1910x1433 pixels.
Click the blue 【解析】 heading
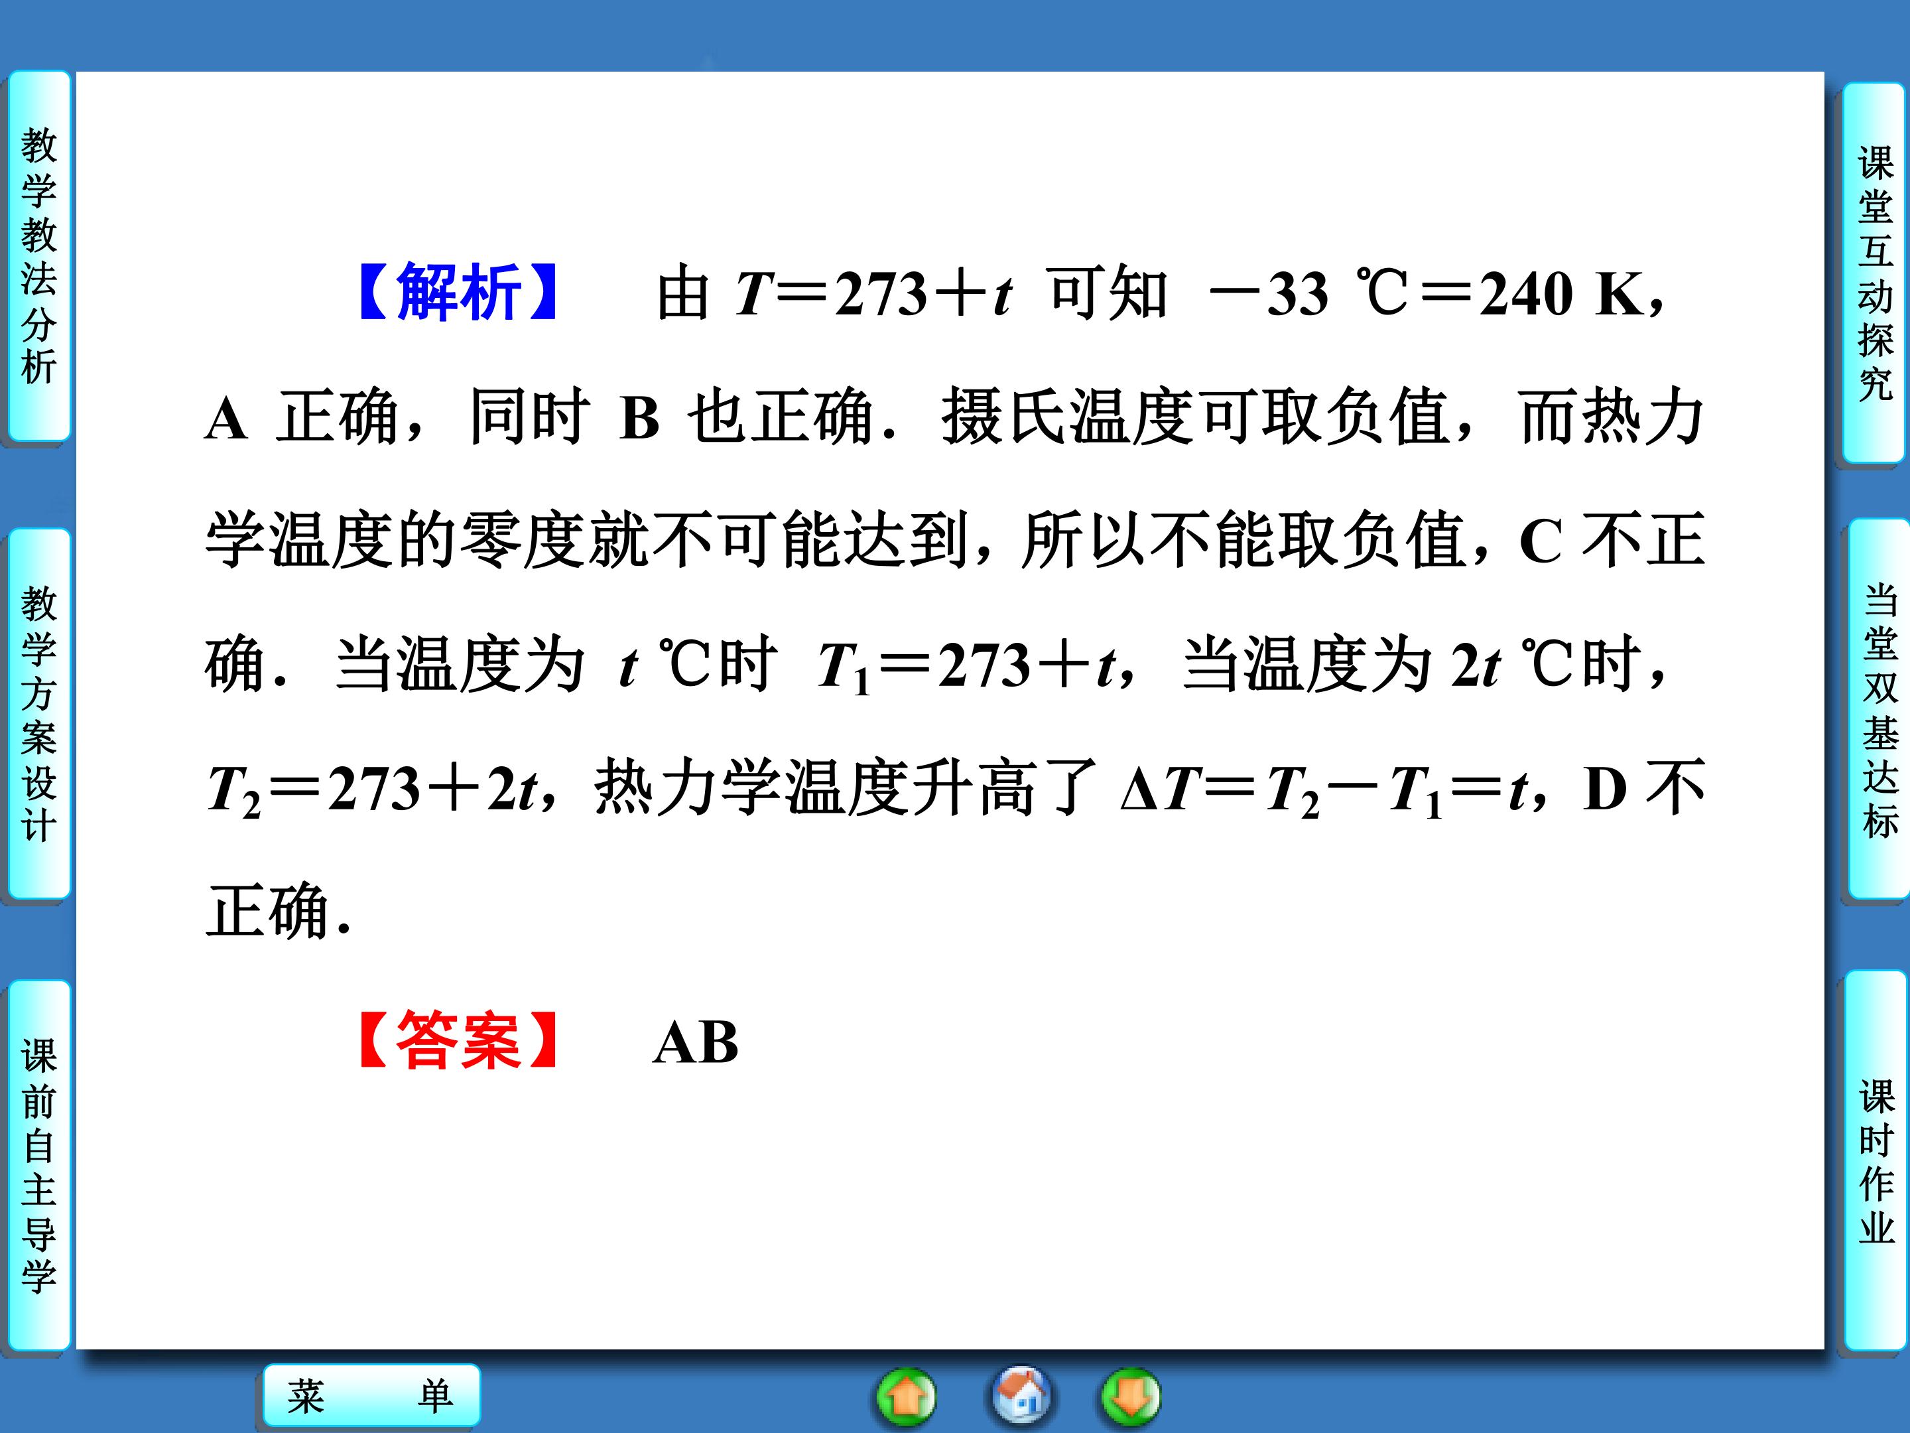point(458,291)
